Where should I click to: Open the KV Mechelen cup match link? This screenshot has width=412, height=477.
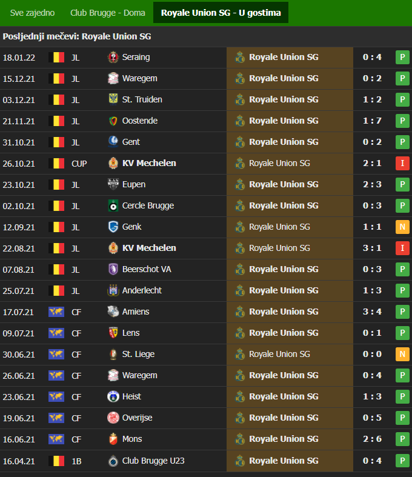[149, 164]
